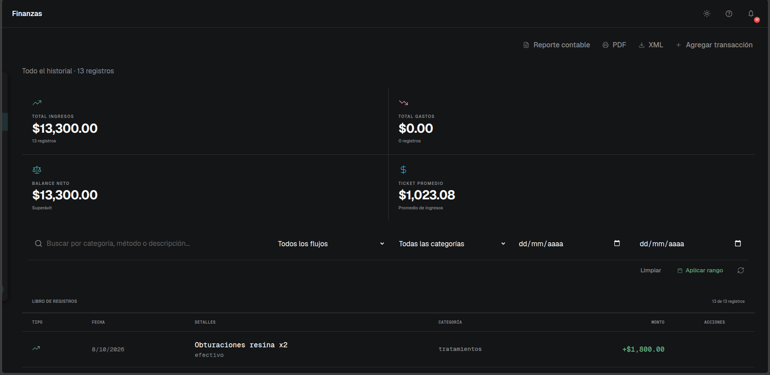Image resolution: width=770 pixels, height=375 pixels.
Task: Click the 13 de 13 registros label
Action: click(728, 301)
